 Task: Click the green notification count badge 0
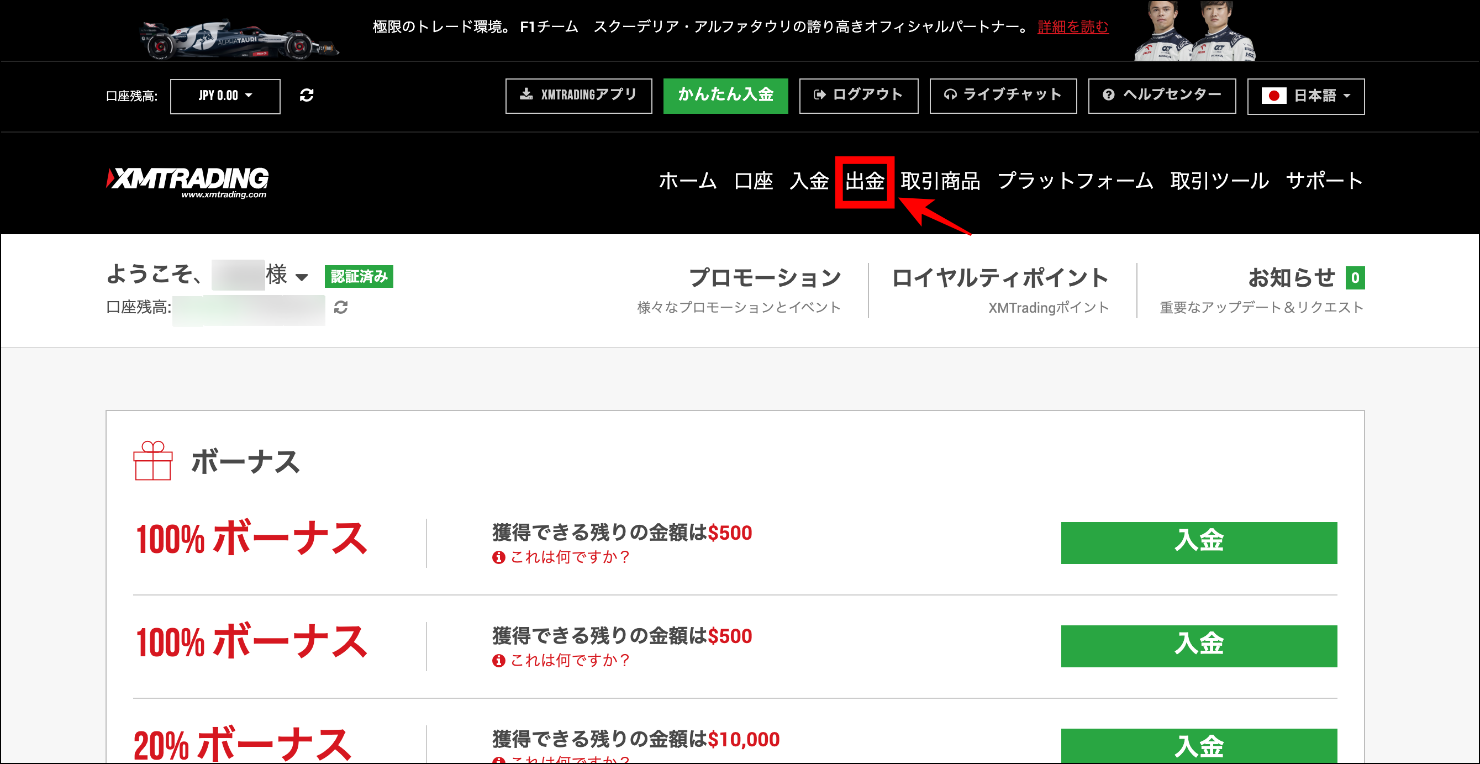coord(1355,278)
